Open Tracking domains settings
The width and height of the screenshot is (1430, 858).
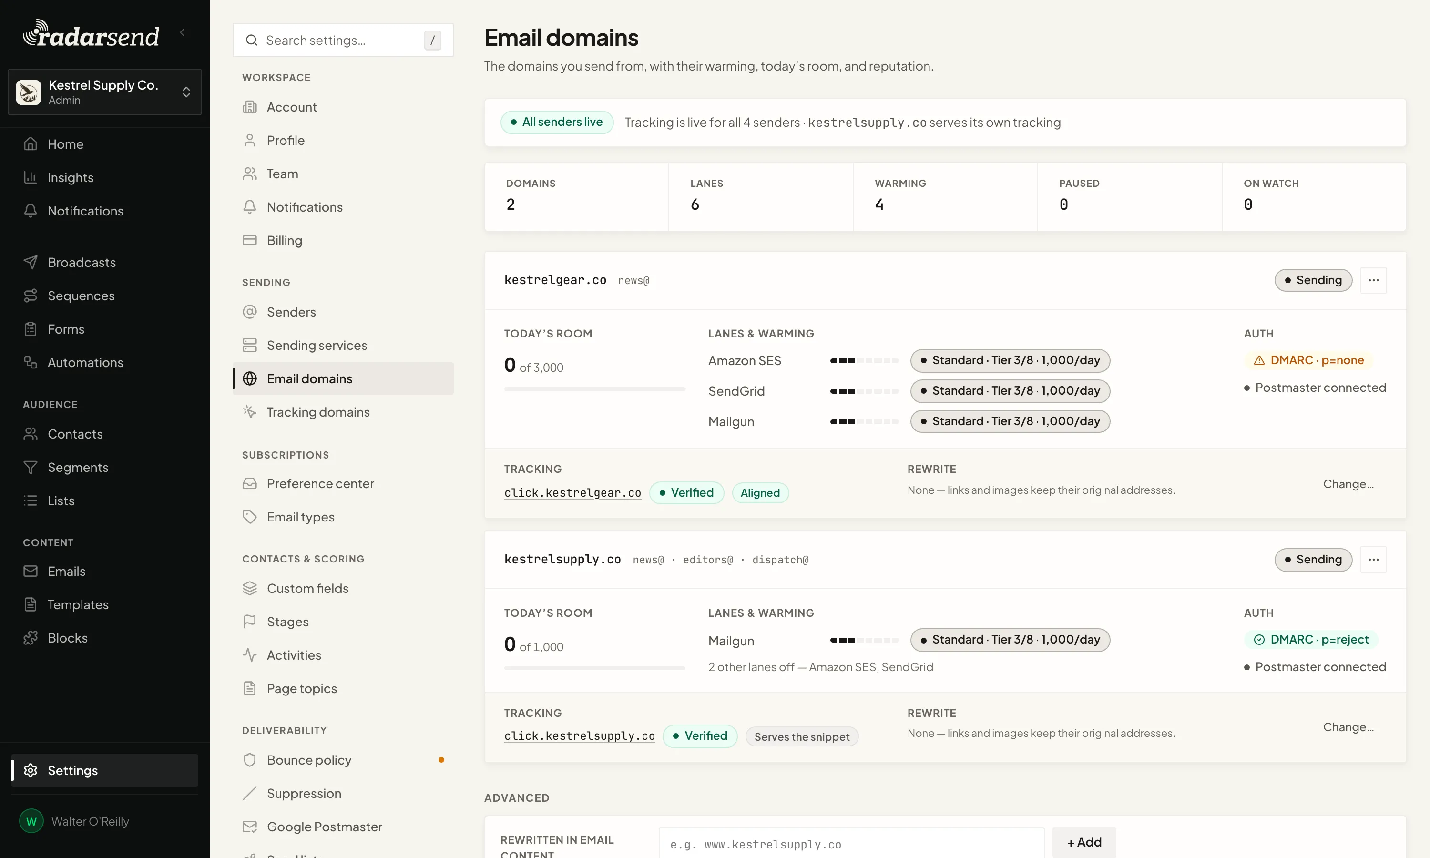[343, 412]
